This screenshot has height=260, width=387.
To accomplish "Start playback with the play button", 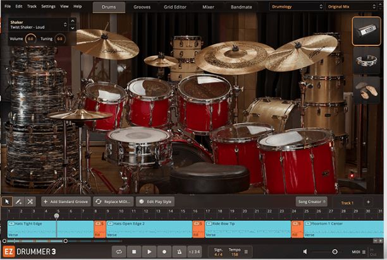I will point(149,252).
